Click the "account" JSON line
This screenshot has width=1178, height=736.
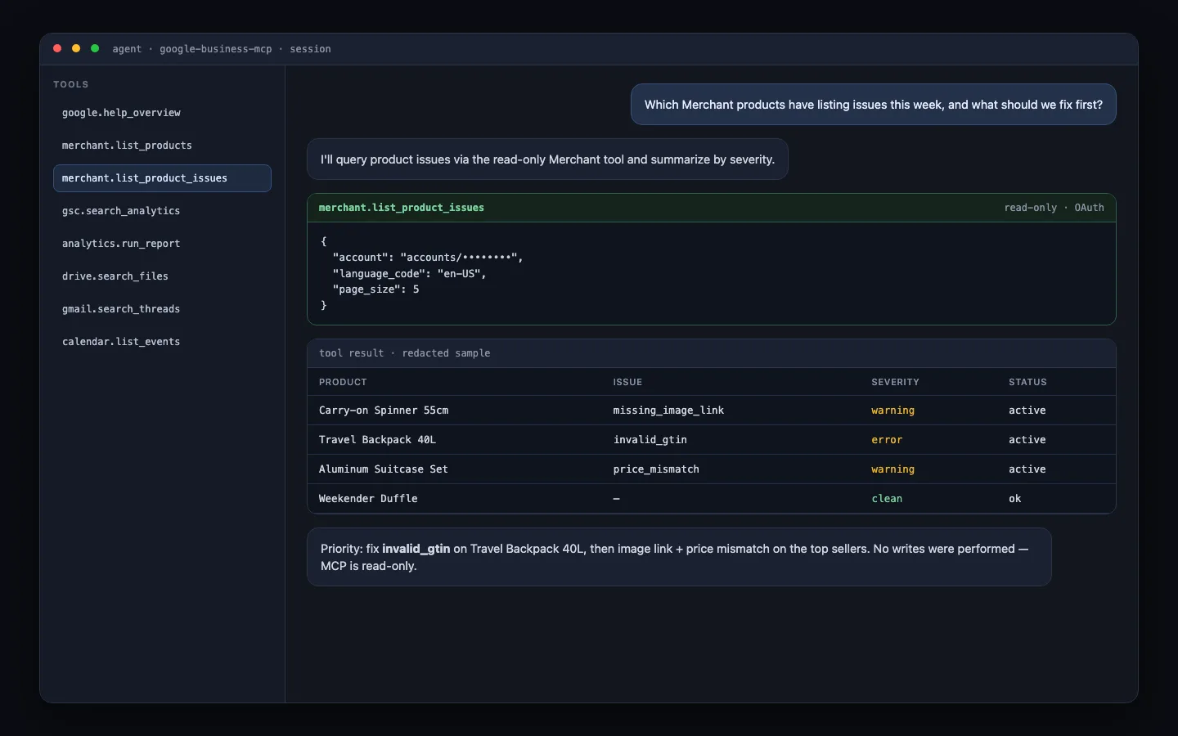(428, 257)
